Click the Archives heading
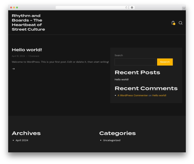This screenshot has width=194, height=164. (26, 133)
